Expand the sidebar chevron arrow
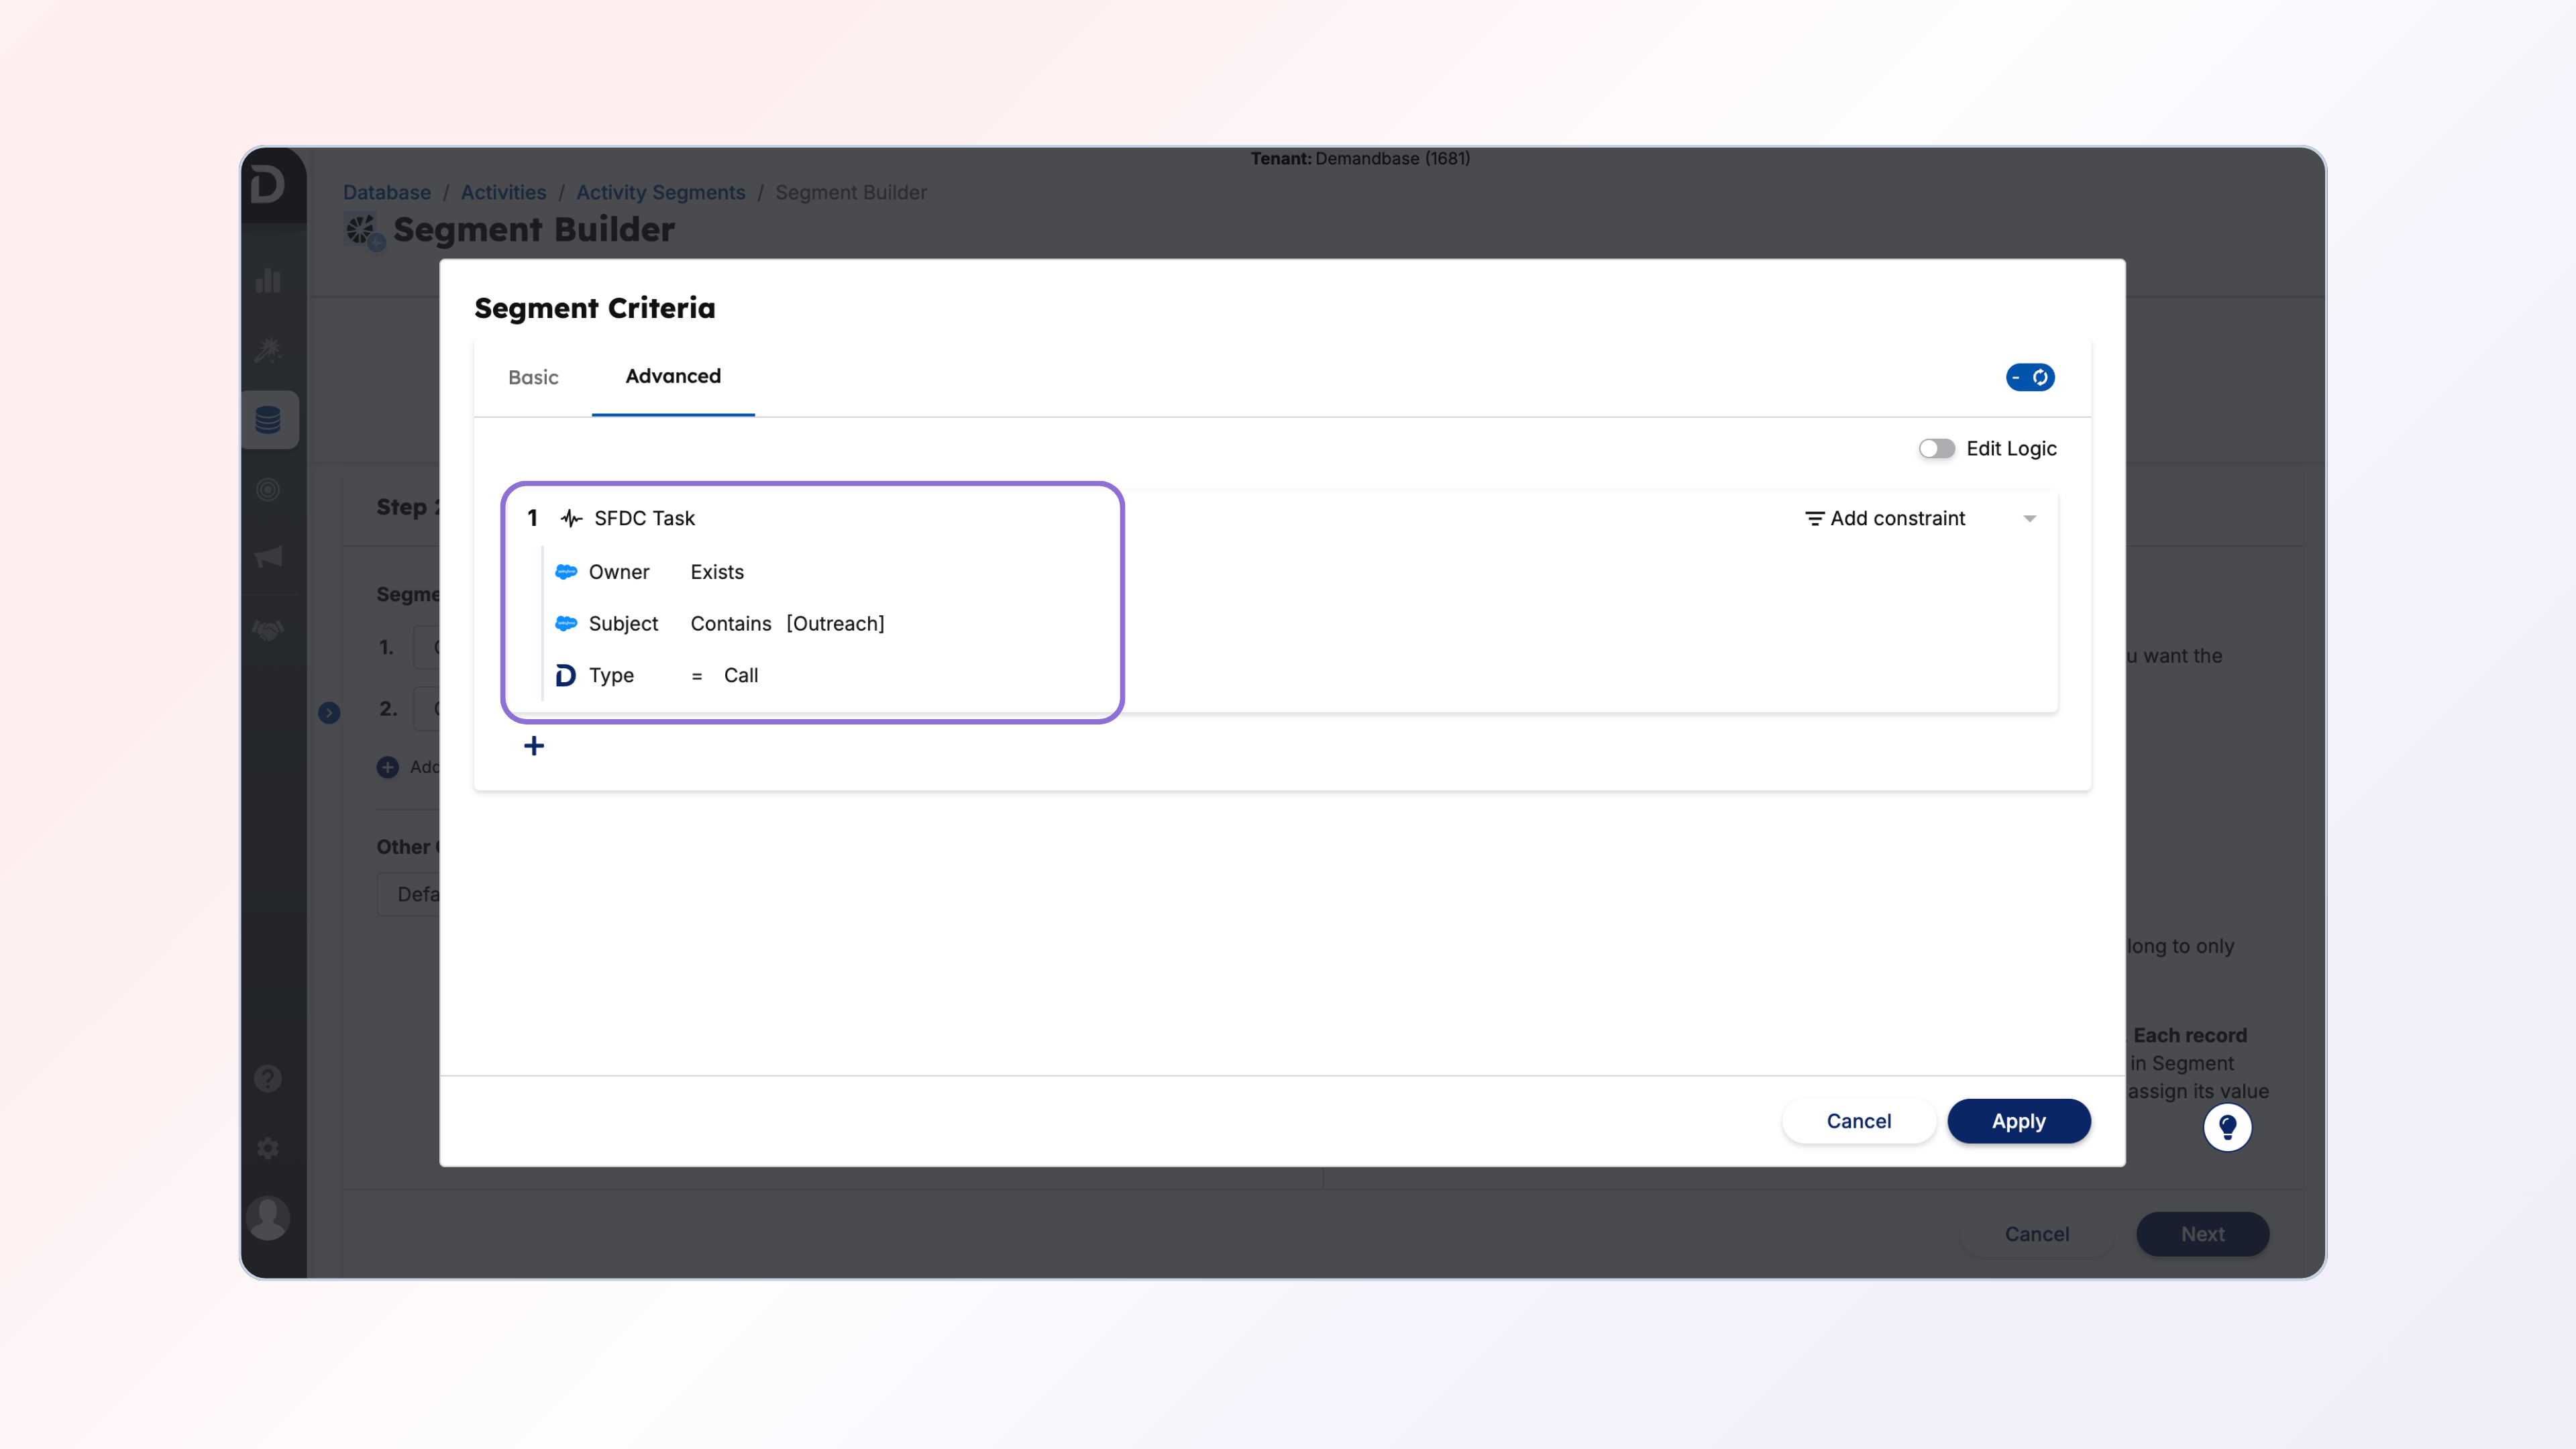2576x1449 pixels. (x=329, y=713)
